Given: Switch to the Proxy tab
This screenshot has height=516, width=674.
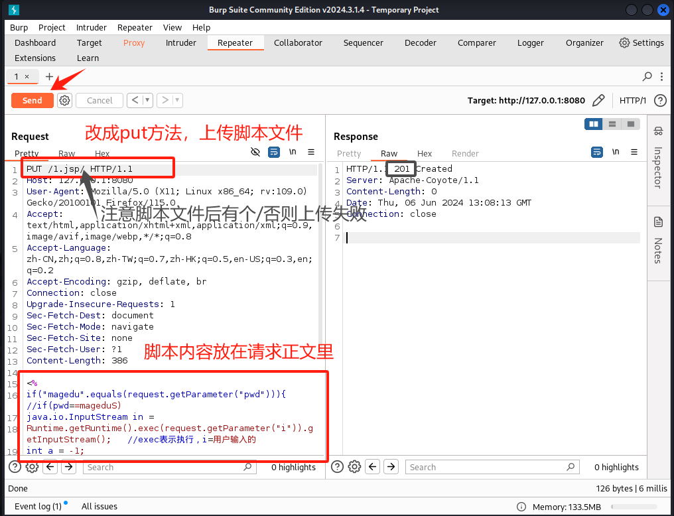Looking at the screenshot, I should pos(134,42).
